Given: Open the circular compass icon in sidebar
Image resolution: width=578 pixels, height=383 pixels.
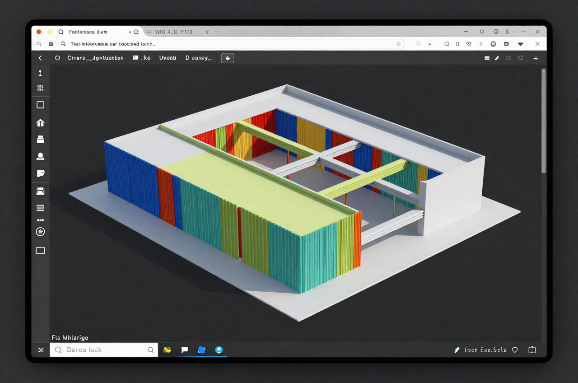Looking at the screenshot, I should coord(40,232).
